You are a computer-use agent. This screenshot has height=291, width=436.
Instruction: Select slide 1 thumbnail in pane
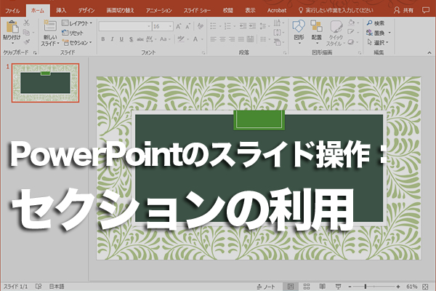tap(45, 83)
